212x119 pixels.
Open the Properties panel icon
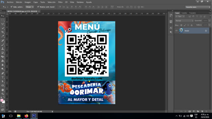point(171,21)
